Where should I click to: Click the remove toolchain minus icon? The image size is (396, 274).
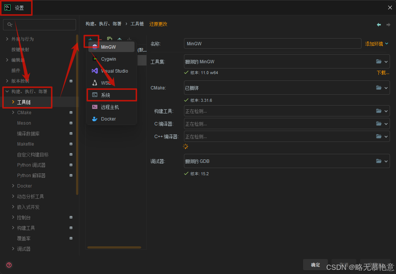tap(100, 39)
